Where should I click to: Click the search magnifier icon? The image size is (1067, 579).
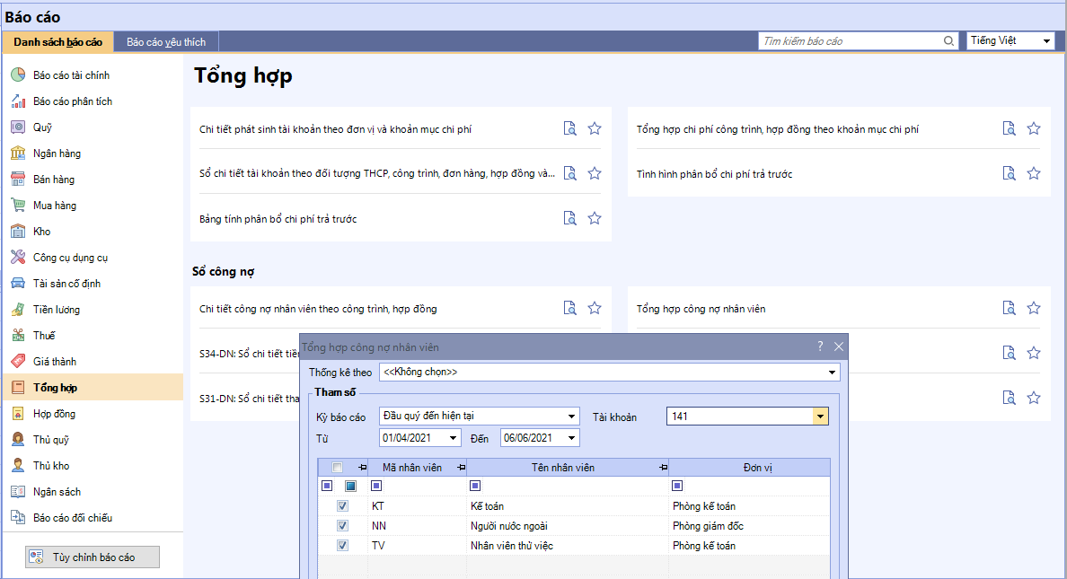948,40
